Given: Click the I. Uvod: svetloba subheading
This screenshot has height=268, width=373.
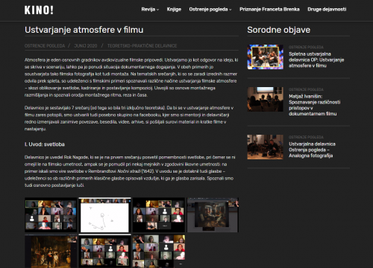Looking at the screenshot, I should pos(45,144).
